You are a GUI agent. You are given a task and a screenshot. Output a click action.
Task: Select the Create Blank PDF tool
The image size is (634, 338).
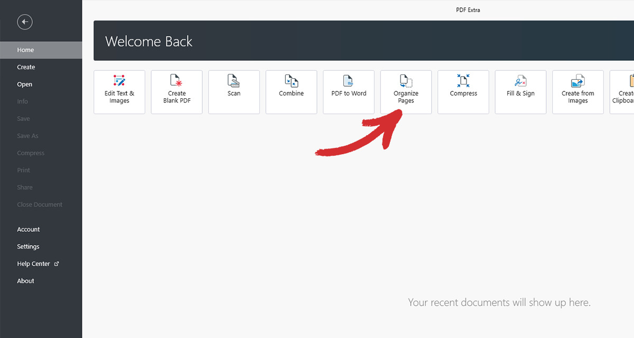176,92
